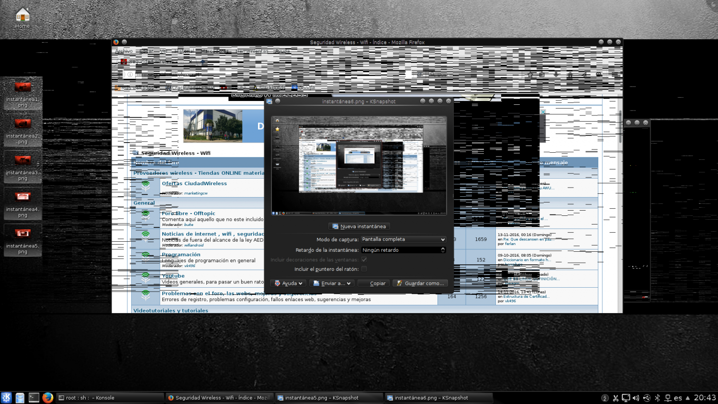Open 'Ofertas CiudadWireless' forum link

[194, 183]
